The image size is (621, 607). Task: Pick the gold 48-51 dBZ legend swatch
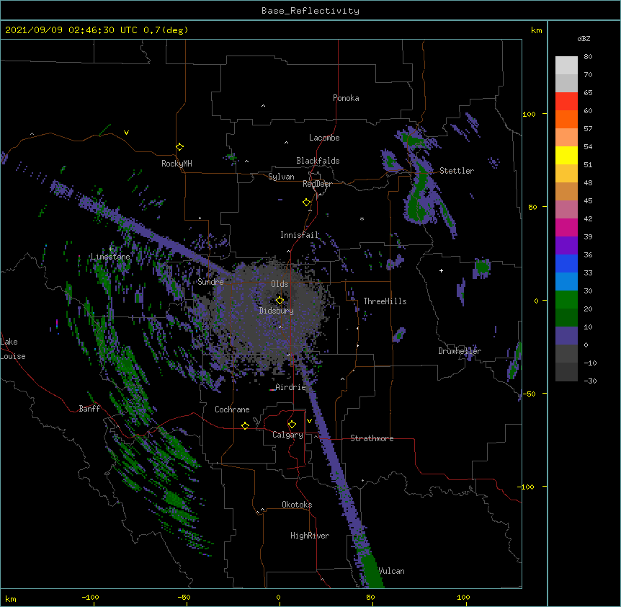[x=566, y=174]
